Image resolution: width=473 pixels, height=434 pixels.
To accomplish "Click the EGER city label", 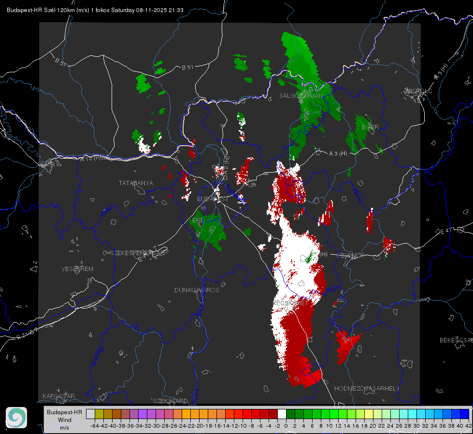I will pyautogui.click(x=370, y=127).
